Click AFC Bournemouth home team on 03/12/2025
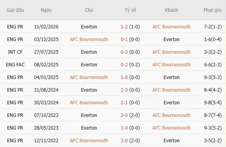Image resolution: width=226 pixels, height=147 pixels. click(89, 40)
